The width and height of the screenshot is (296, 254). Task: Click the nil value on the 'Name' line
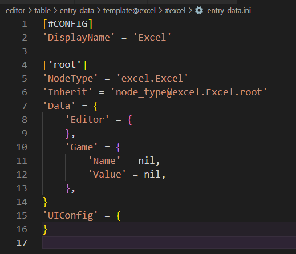[x=147, y=161]
